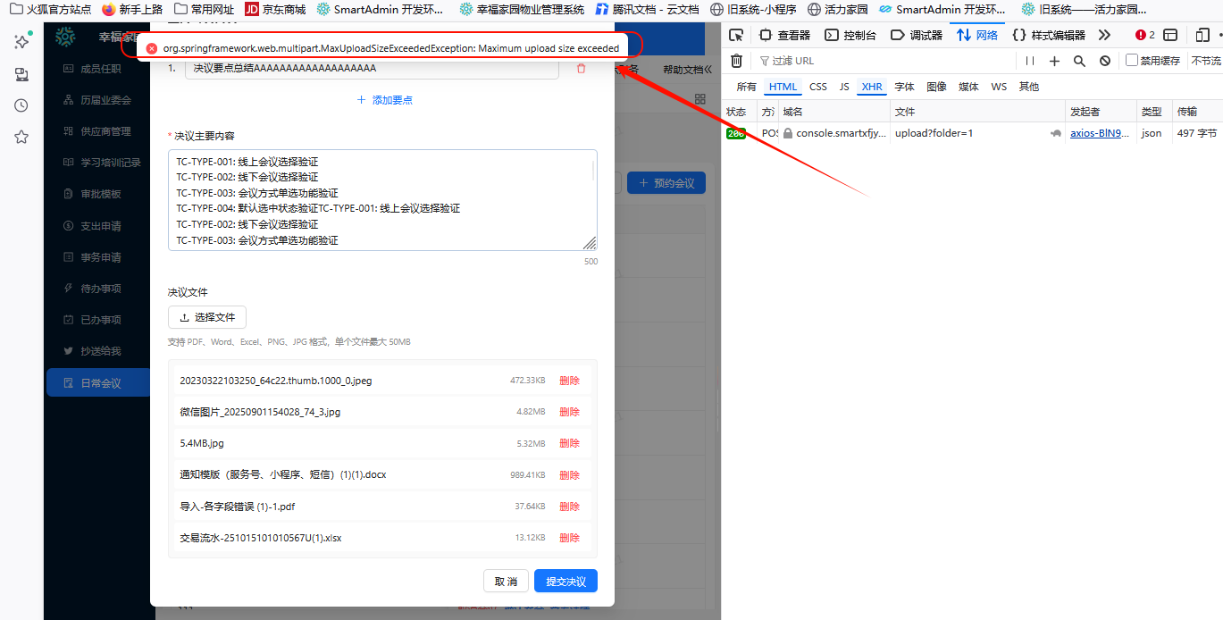Click the 提交决议 submit button

(565, 580)
